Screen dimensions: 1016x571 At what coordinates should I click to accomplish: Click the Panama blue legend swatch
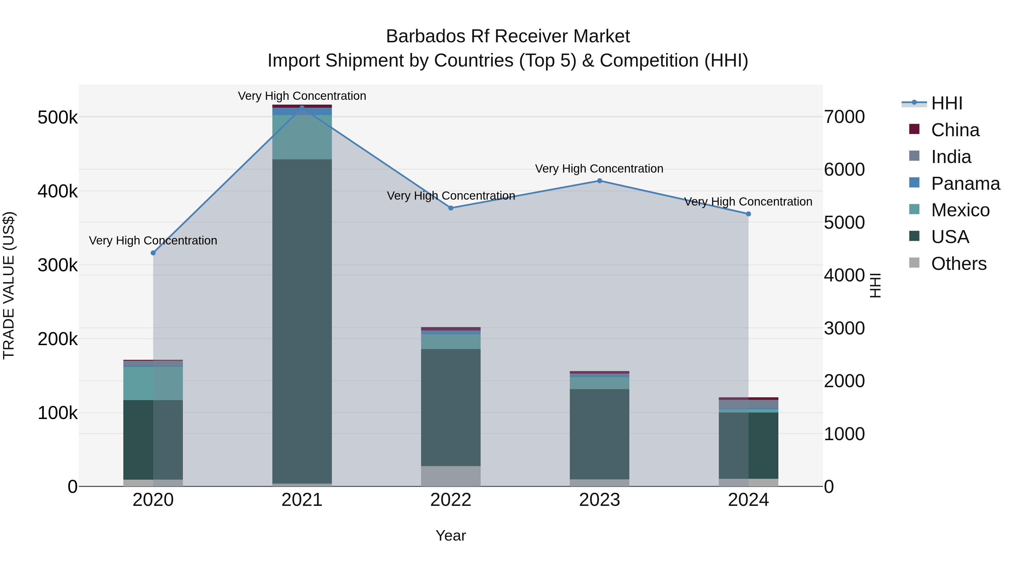coord(914,182)
